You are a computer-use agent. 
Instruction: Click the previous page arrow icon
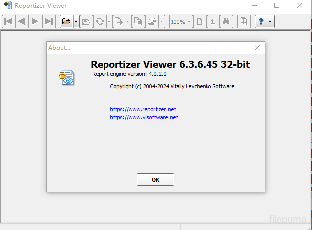click(x=21, y=21)
